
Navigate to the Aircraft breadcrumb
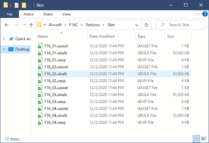pos(55,25)
